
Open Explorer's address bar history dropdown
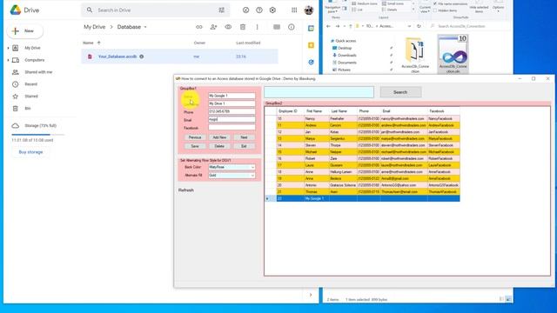pyautogui.click(x=410, y=26)
